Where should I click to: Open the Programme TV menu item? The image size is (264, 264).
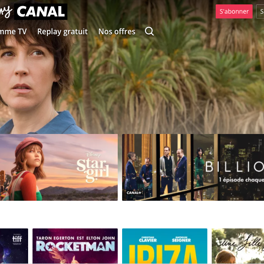point(13,32)
